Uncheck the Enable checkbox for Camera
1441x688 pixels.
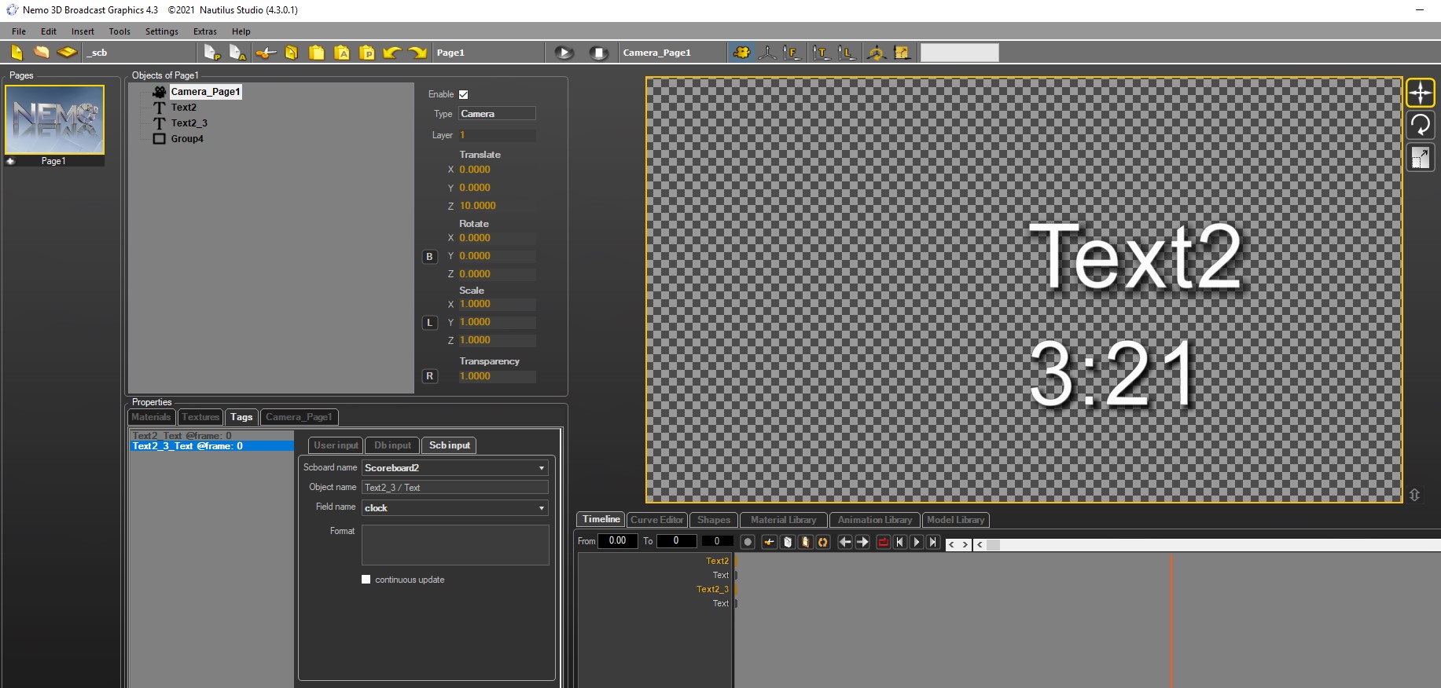[464, 94]
